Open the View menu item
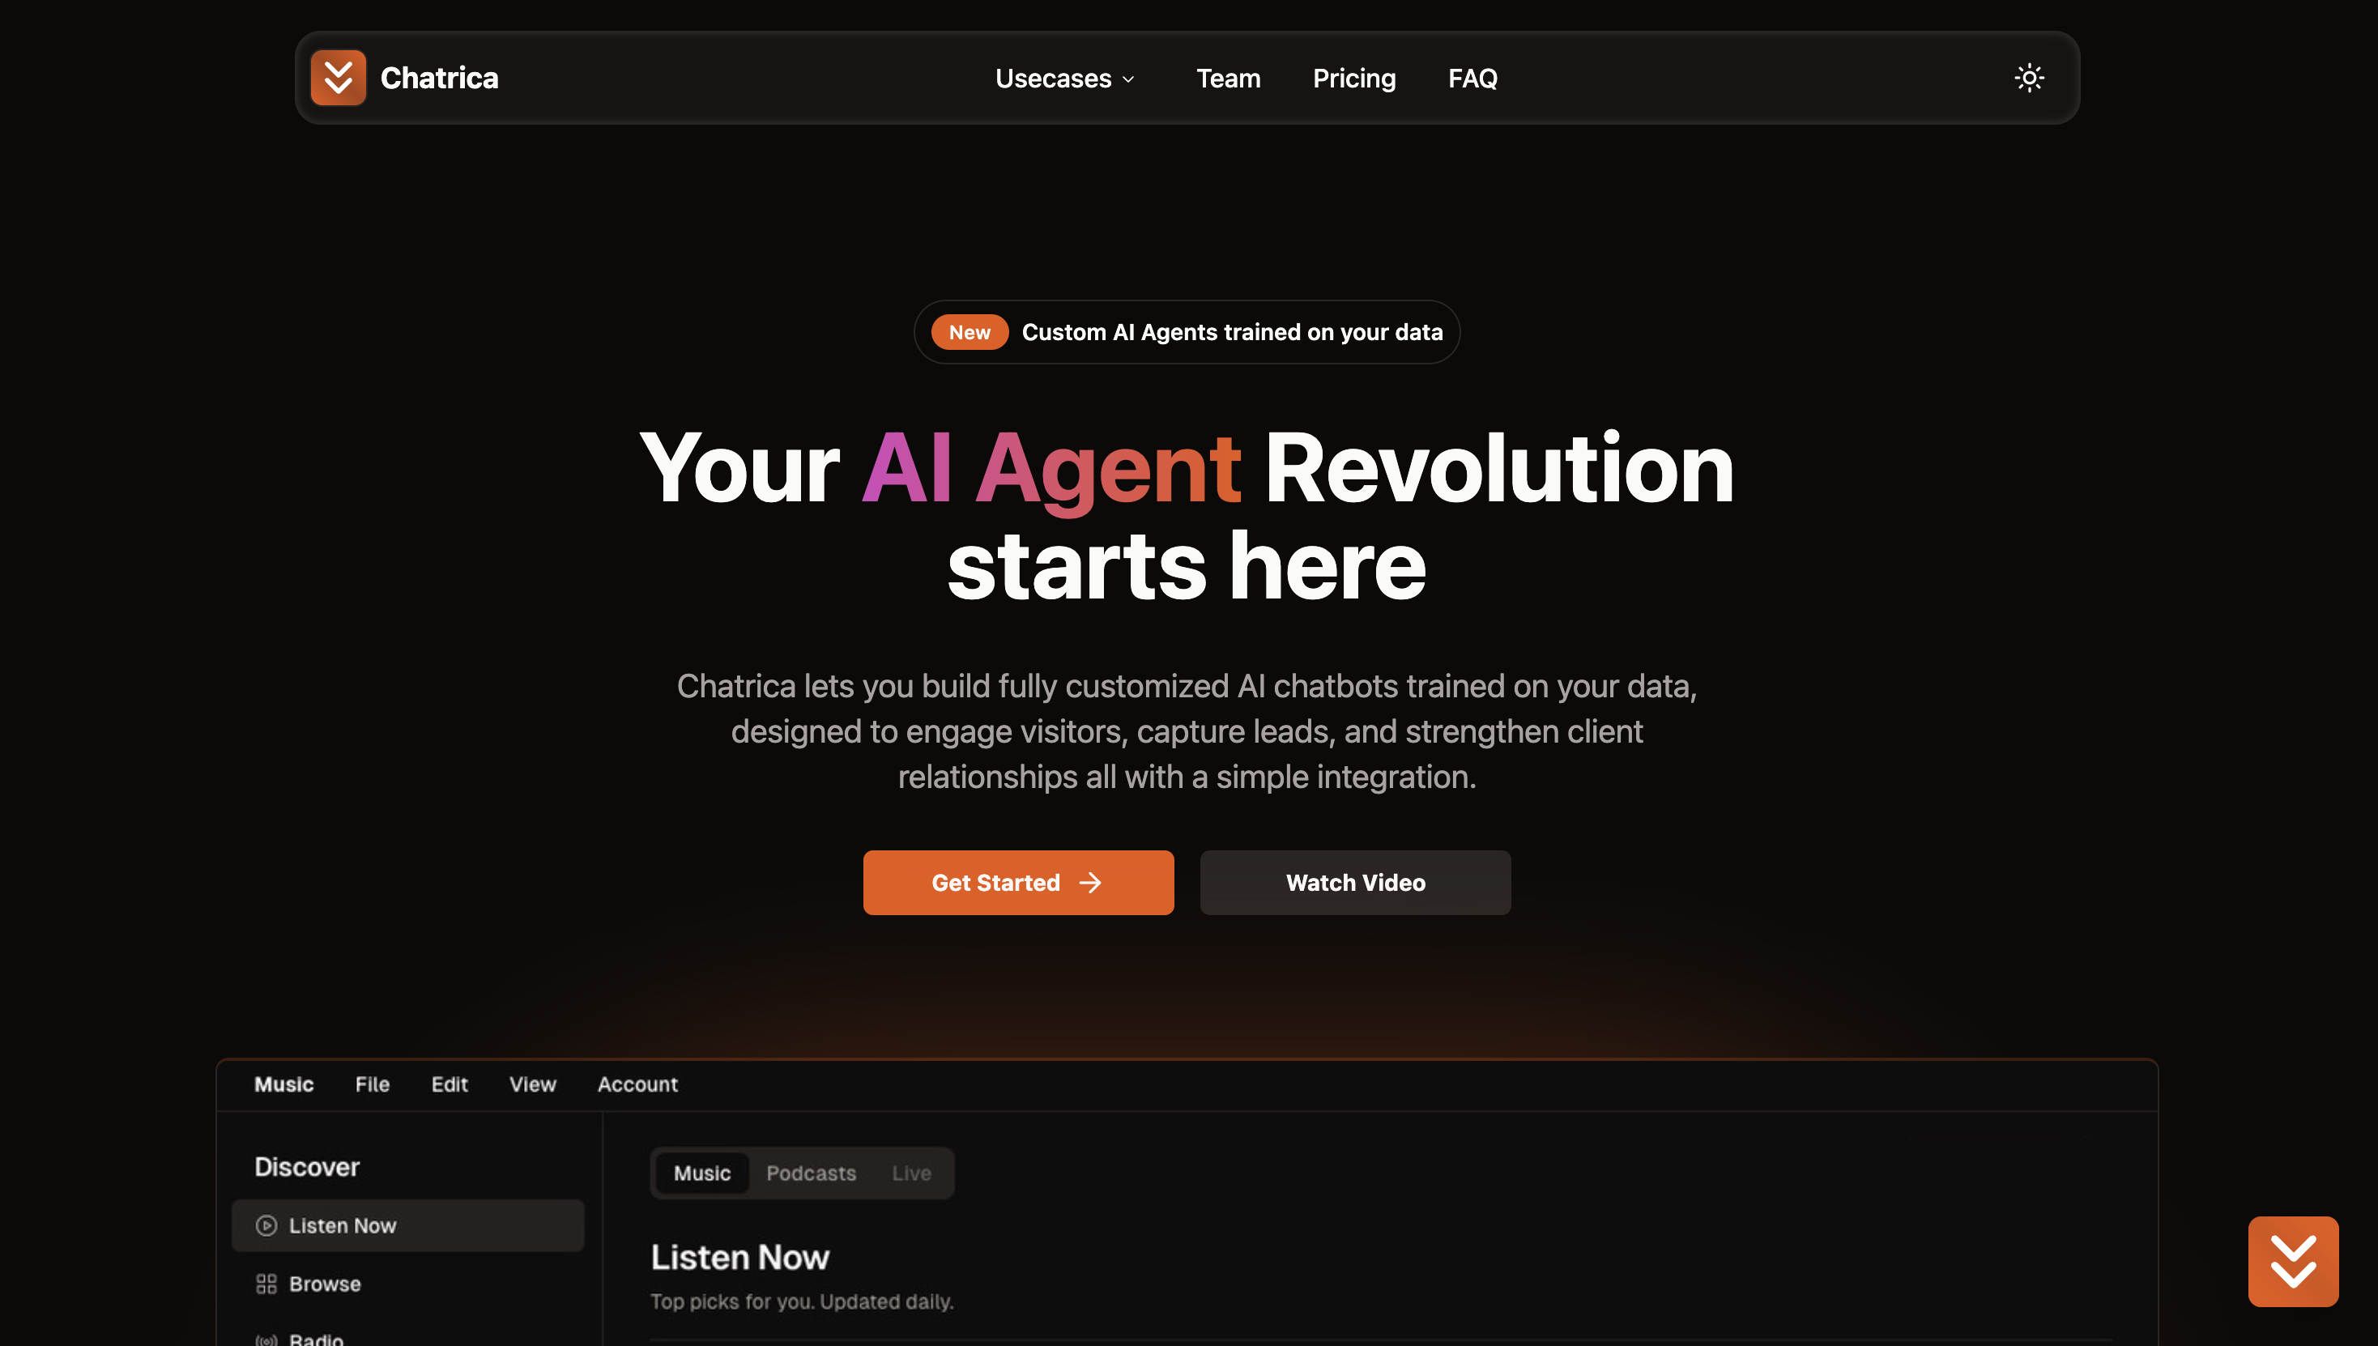The width and height of the screenshot is (2378, 1346). coord(533,1084)
